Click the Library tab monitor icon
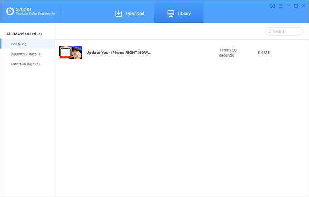 [171, 13]
